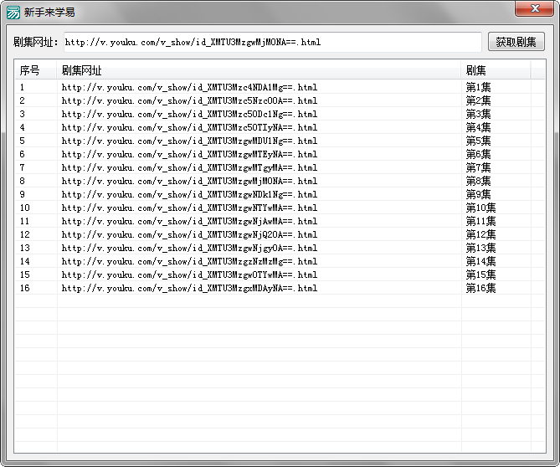Click serial number 16 in 序号 column
This screenshot has width=560, height=467.
point(24,288)
